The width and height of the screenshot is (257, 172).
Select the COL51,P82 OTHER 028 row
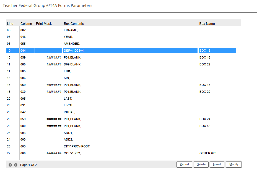point(72,153)
